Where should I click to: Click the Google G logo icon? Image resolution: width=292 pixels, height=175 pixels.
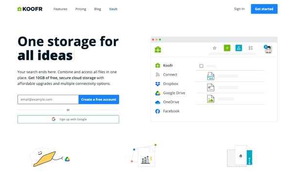click(x=54, y=119)
